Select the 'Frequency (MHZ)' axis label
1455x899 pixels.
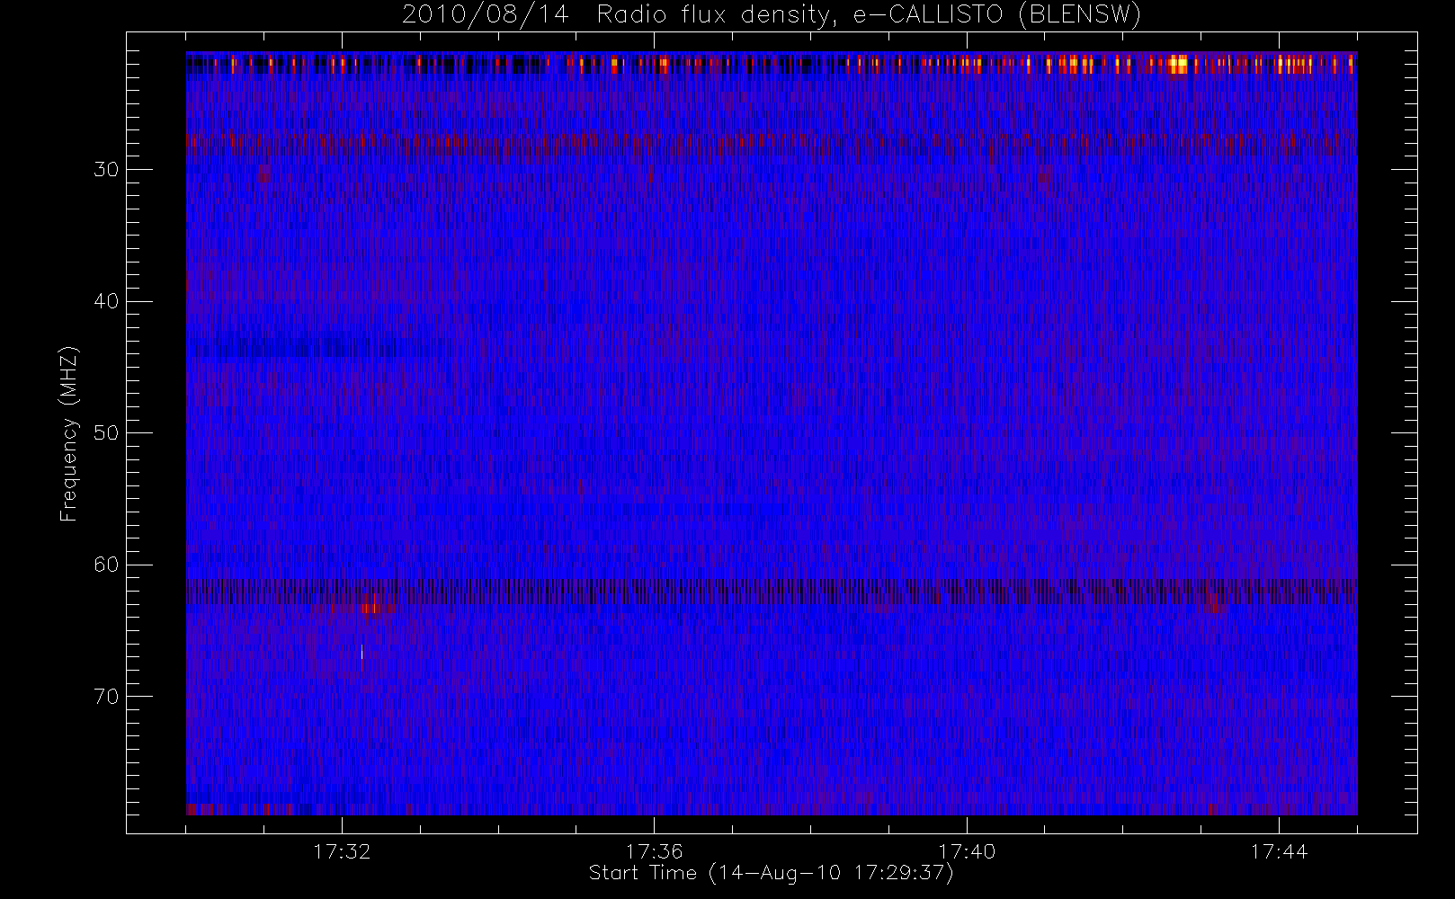pyautogui.click(x=69, y=434)
